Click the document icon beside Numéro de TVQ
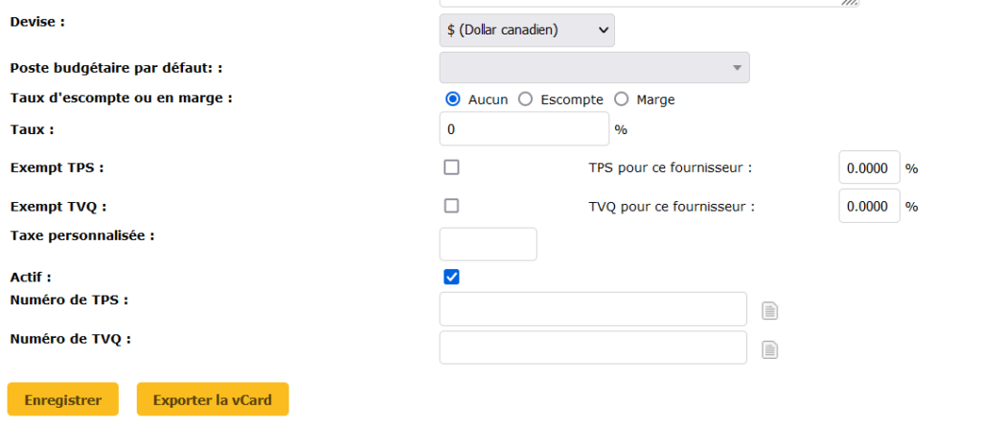 tap(769, 349)
